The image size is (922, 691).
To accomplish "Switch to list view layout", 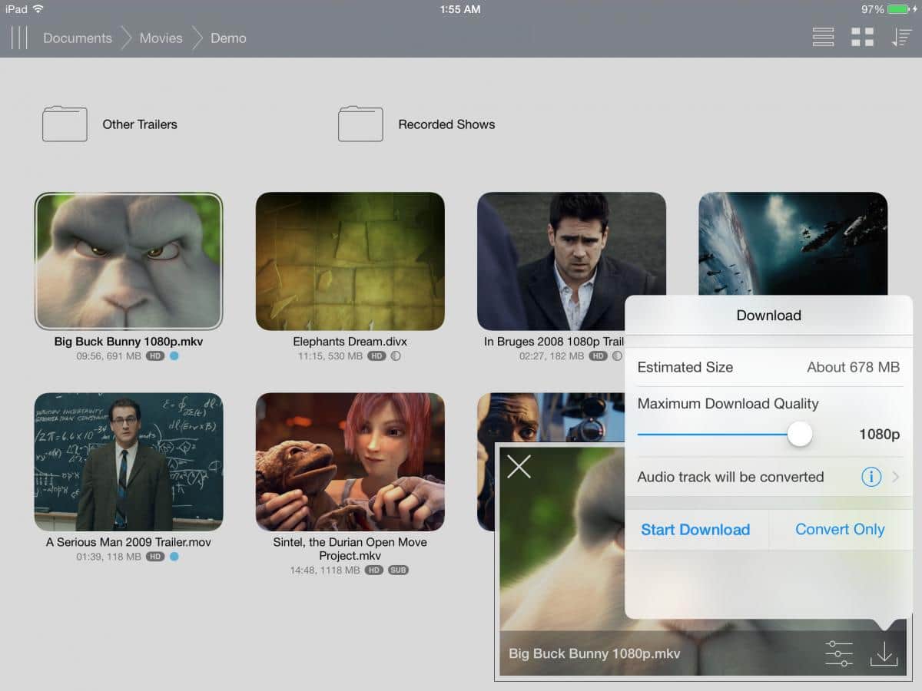I will coord(823,38).
